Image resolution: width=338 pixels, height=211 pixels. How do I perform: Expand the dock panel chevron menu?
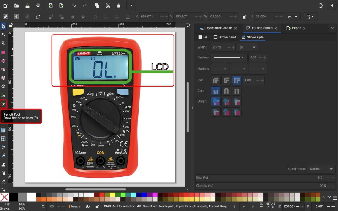pos(332,28)
